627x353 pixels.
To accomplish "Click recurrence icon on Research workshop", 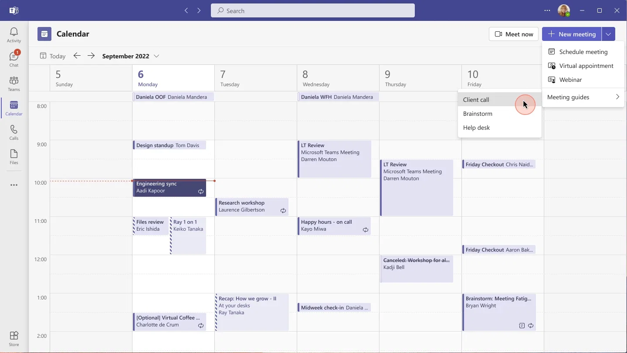I will 283,211.
